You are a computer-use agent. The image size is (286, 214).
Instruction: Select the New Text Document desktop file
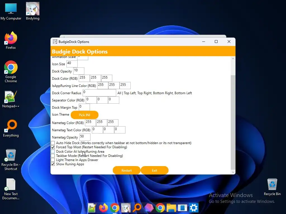click(11, 189)
